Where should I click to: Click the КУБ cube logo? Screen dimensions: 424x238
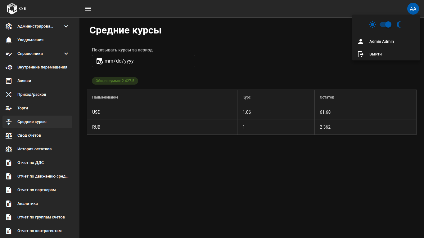(x=12, y=9)
